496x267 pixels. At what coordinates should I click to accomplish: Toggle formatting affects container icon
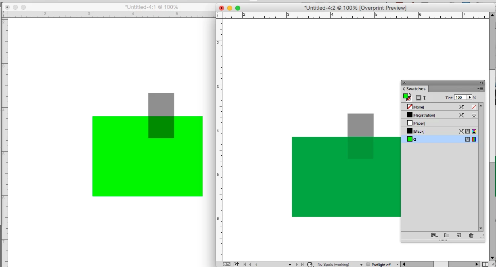point(419,98)
